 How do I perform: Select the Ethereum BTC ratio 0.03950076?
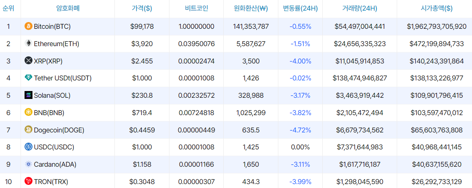(x=196, y=44)
